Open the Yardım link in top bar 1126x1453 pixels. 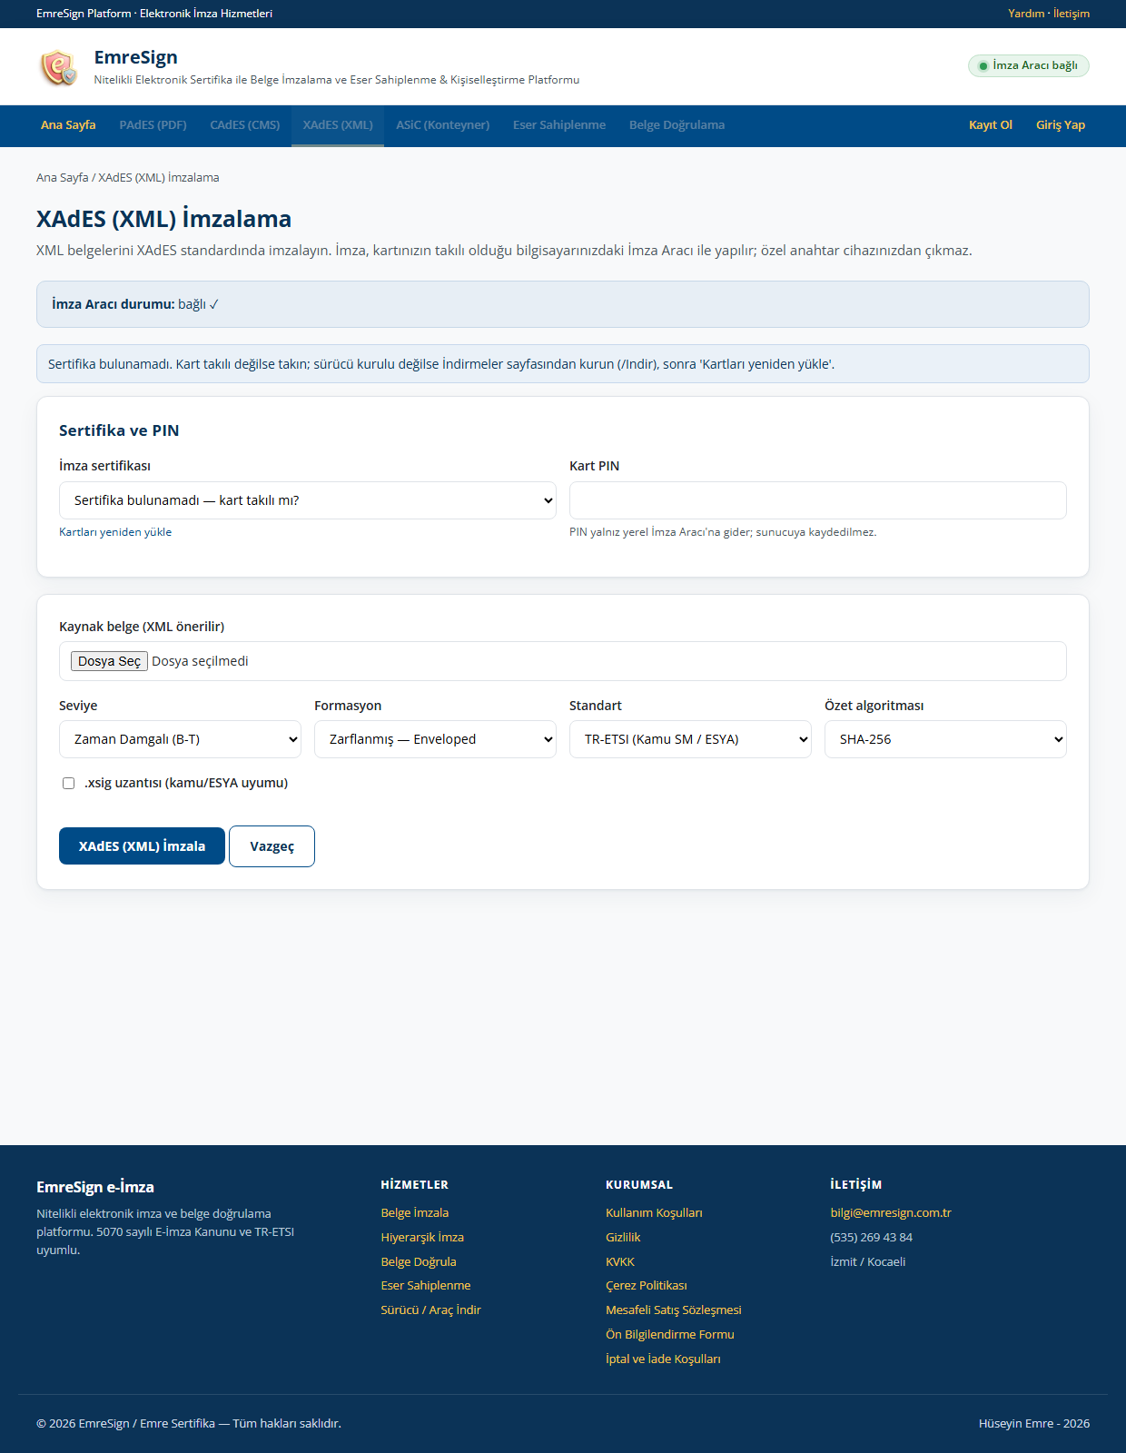(x=1026, y=14)
